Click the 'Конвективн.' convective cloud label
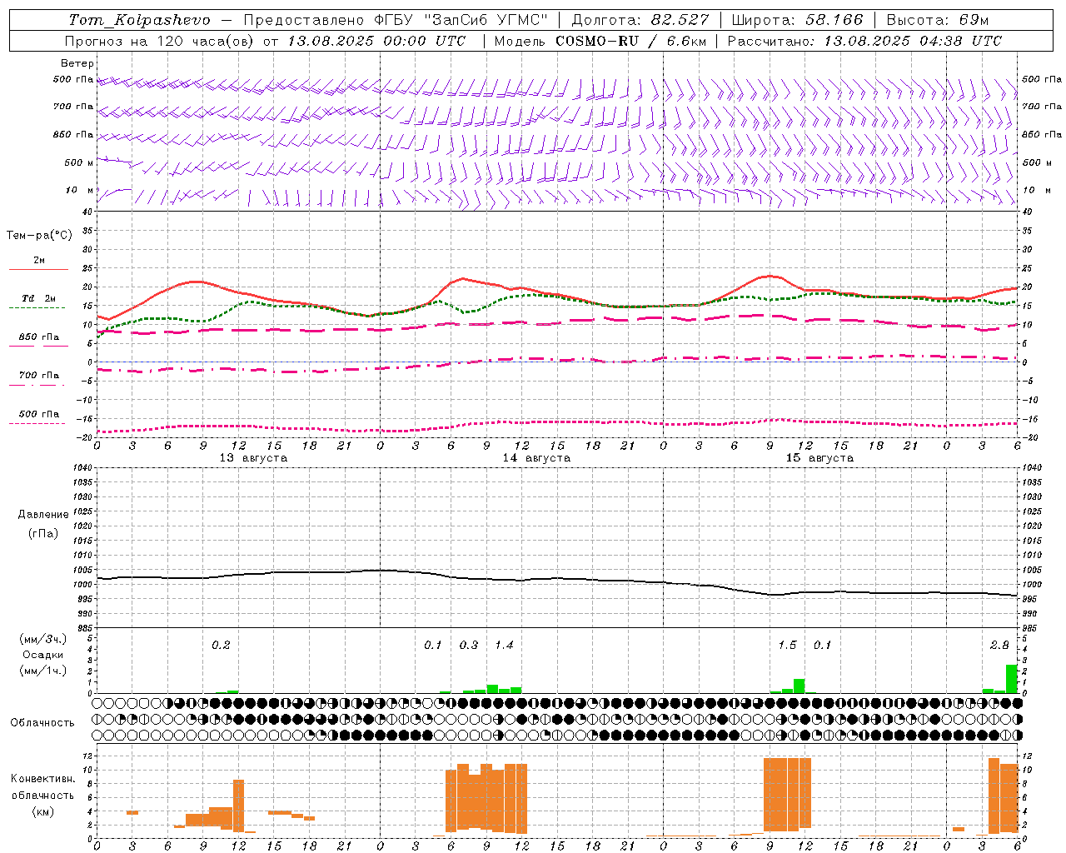Viewport: 1066px width, 853px height. click(42, 779)
